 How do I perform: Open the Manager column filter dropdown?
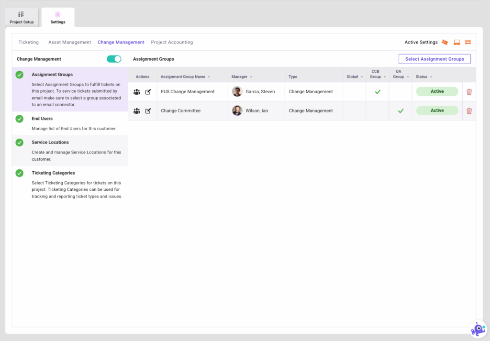click(251, 77)
